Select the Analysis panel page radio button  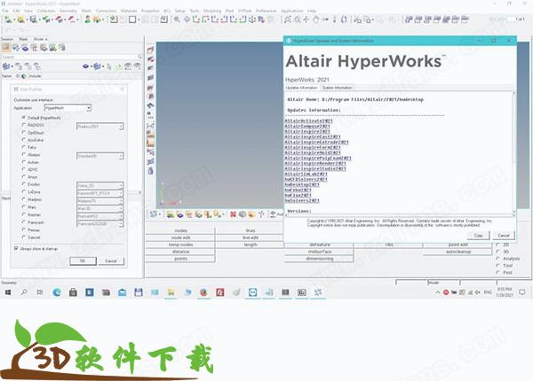pos(498,259)
